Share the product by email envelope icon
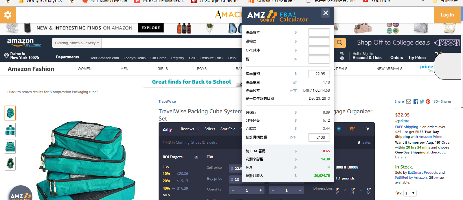Viewport: 463px width, 200px height. pyautogui.click(x=409, y=101)
